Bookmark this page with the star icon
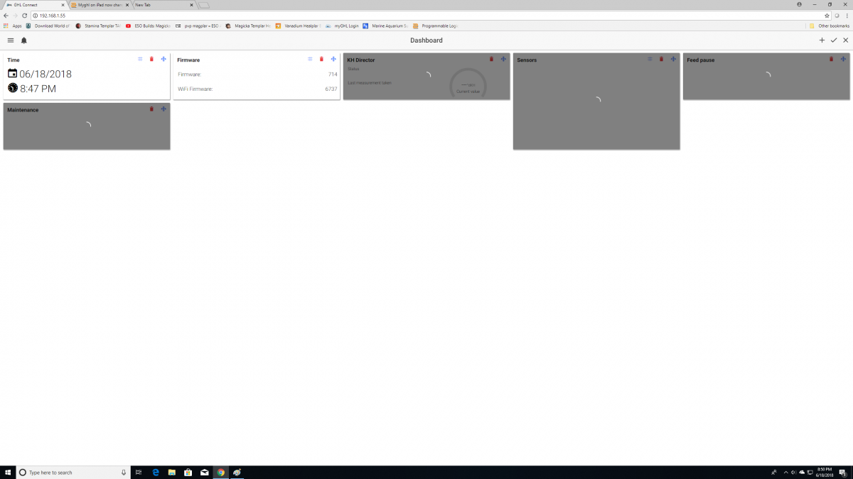This screenshot has height=479, width=853. click(827, 15)
